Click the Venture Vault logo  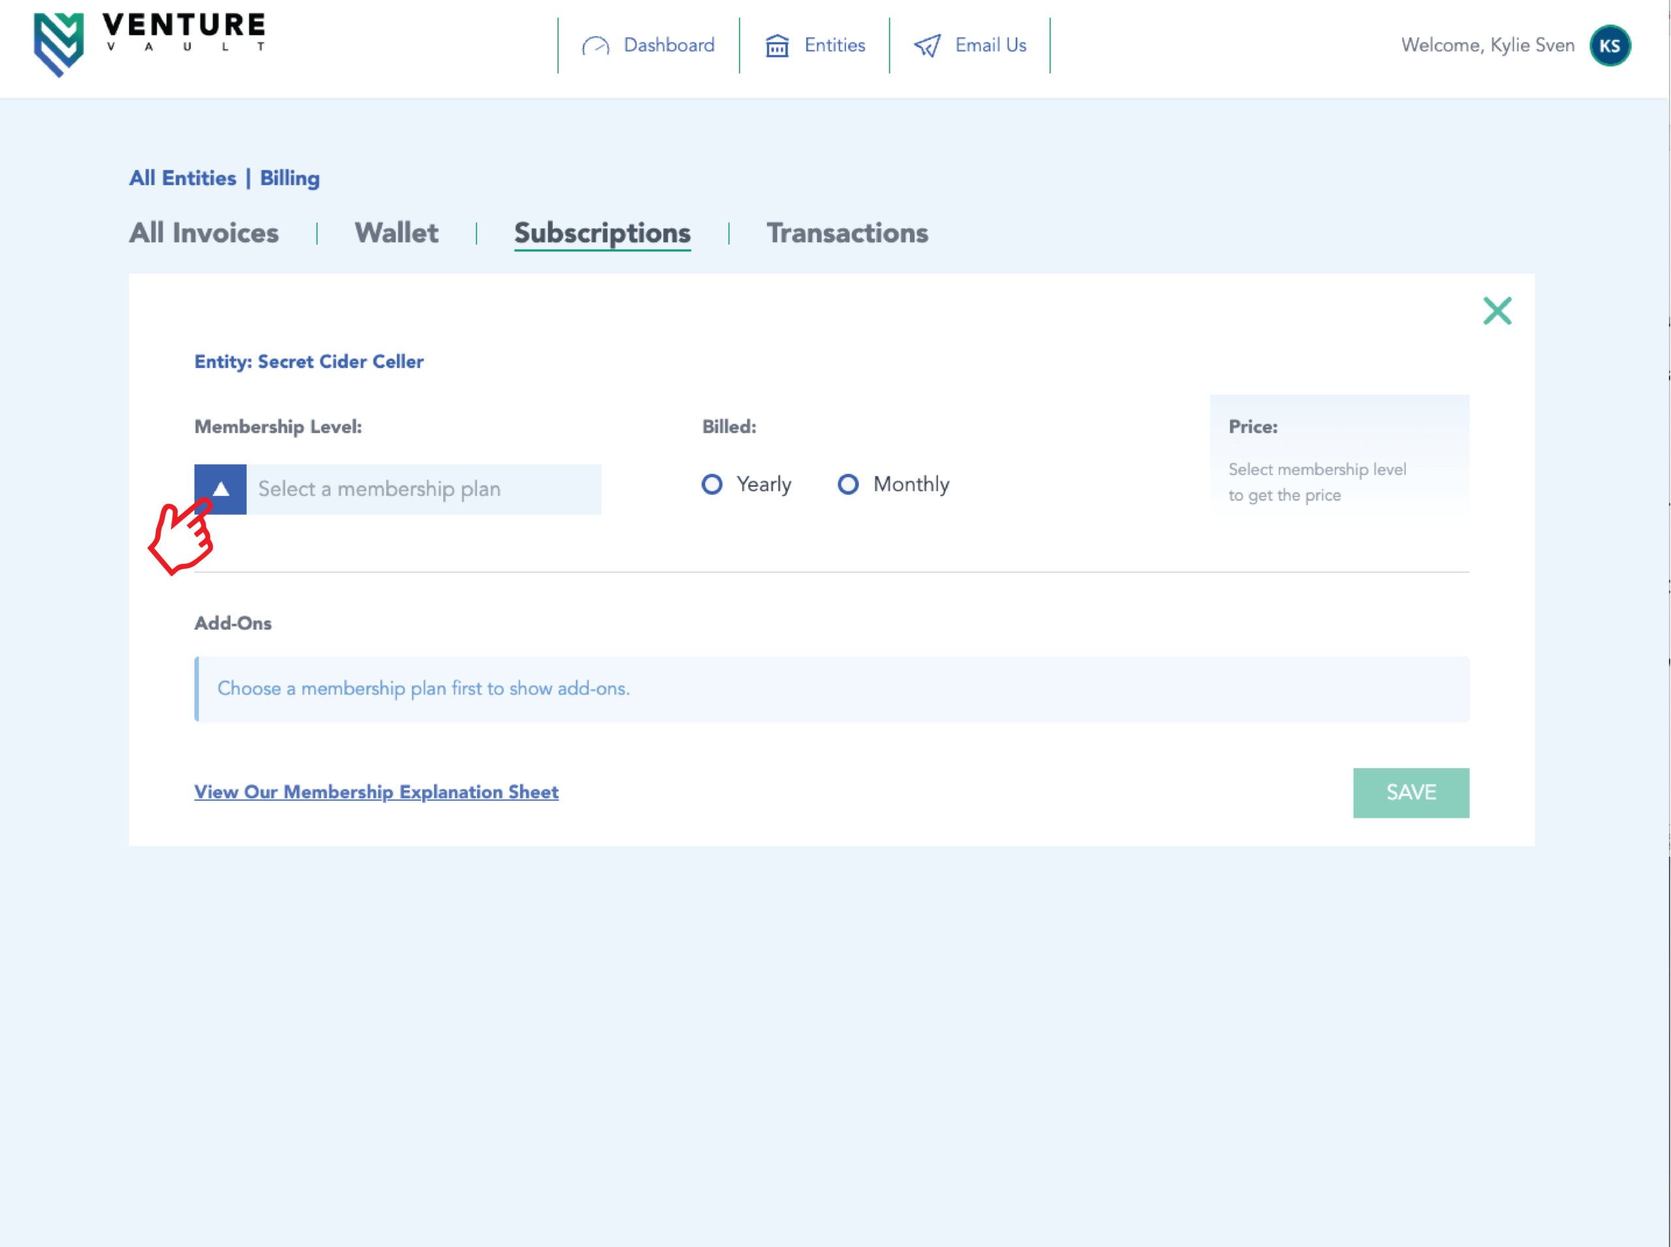click(x=149, y=44)
